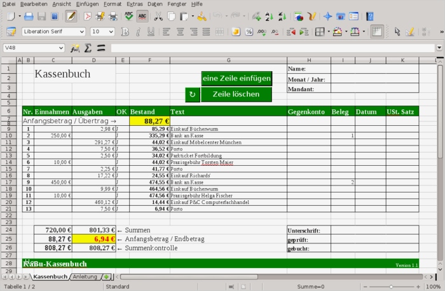Open the Help book icon
The image size is (445, 291).
[x=369, y=17]
